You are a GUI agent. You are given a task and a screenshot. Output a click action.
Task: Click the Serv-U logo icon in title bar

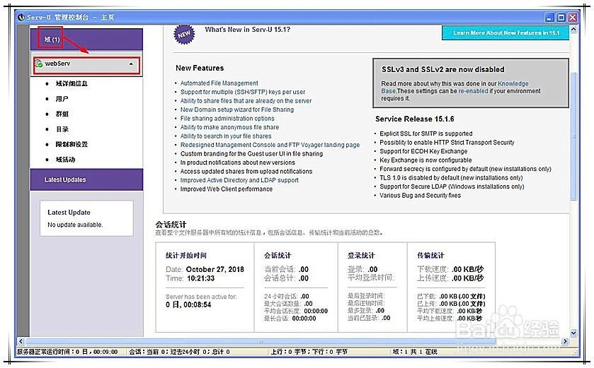pyautogui.click(x=21, y=18)
